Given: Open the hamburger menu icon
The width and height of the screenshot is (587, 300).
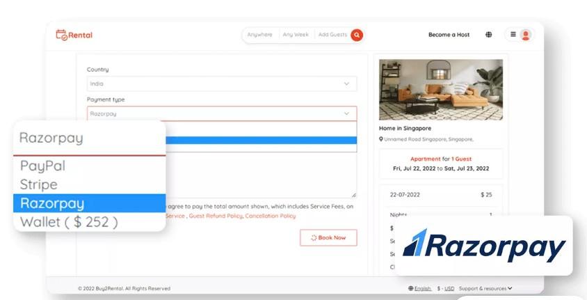Looking at the screenshot, I should coord(513,34).
